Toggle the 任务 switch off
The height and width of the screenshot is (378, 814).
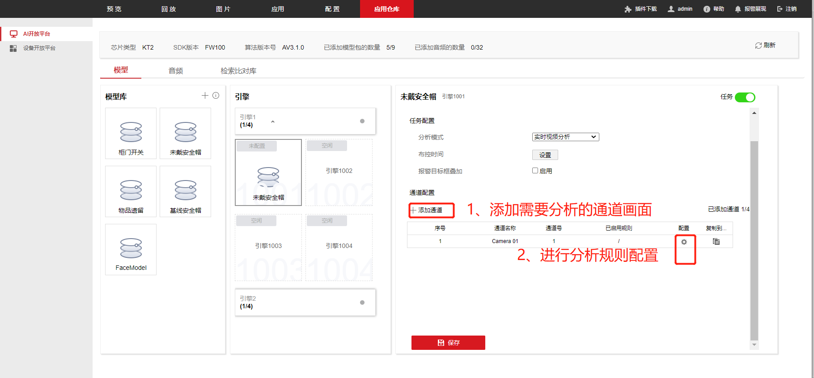(x=745, y=97)
